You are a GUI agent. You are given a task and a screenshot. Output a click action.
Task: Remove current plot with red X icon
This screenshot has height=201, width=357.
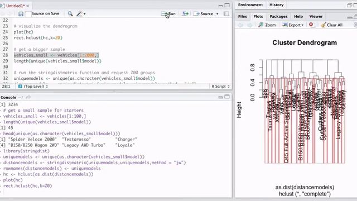311,25
